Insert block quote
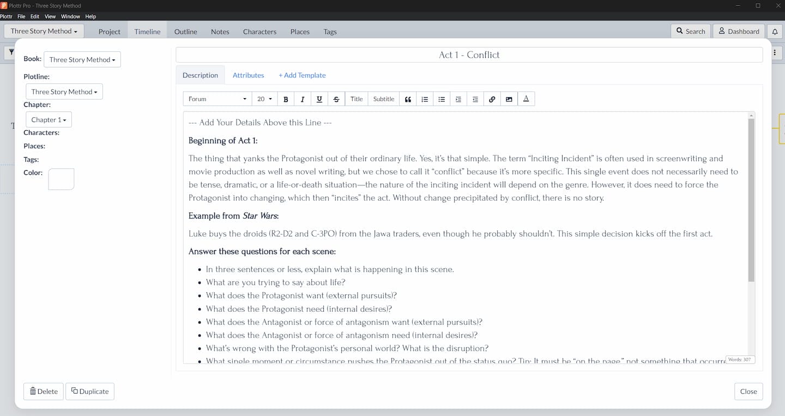The width and height of the screenshot is (785, 416). coord(408,99)
